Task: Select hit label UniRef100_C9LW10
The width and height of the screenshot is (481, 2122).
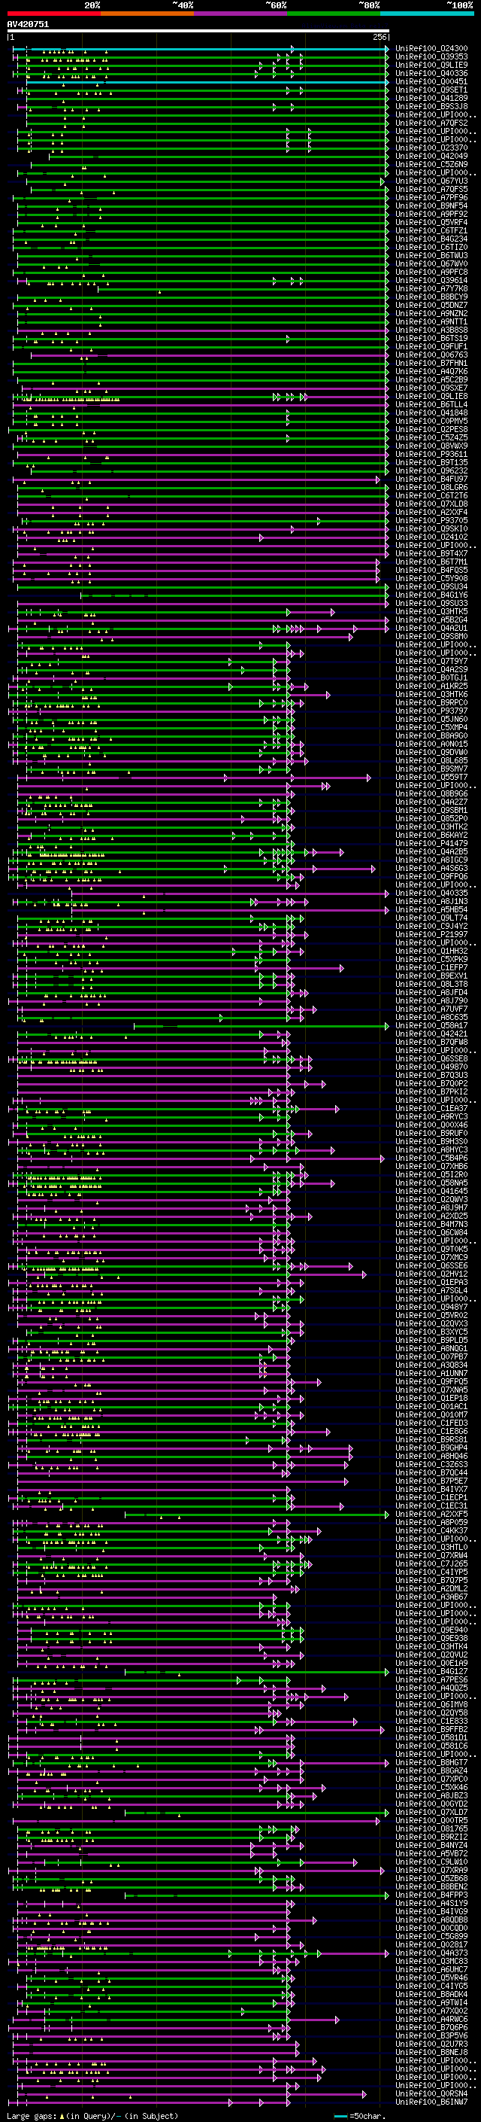Action: 431,1862
